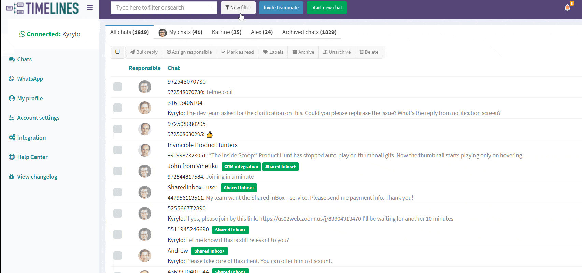
Task: Click responsible avatar for chat 972548070730
Action: tap(145, 87)
